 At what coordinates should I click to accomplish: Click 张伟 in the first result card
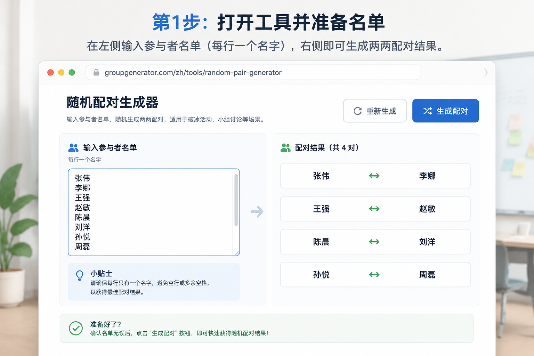pos(321,176)
